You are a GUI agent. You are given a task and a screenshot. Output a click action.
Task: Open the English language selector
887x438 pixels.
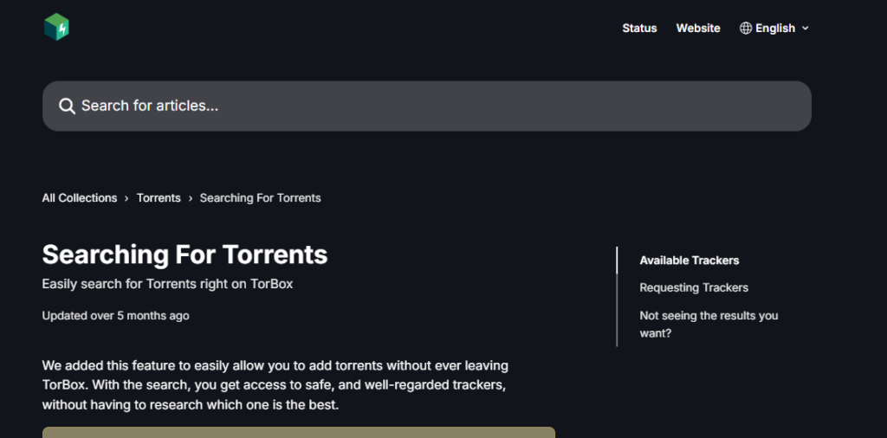coord(774,29)
